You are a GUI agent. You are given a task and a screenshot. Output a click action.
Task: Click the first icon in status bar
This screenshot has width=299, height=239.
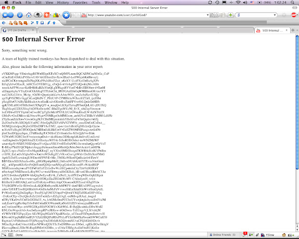(x=4, y=235)
